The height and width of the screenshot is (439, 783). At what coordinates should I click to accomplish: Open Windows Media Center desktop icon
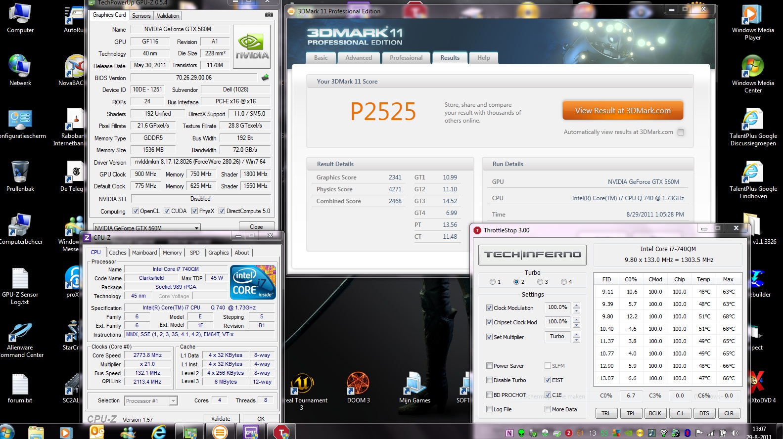point(753,74)
